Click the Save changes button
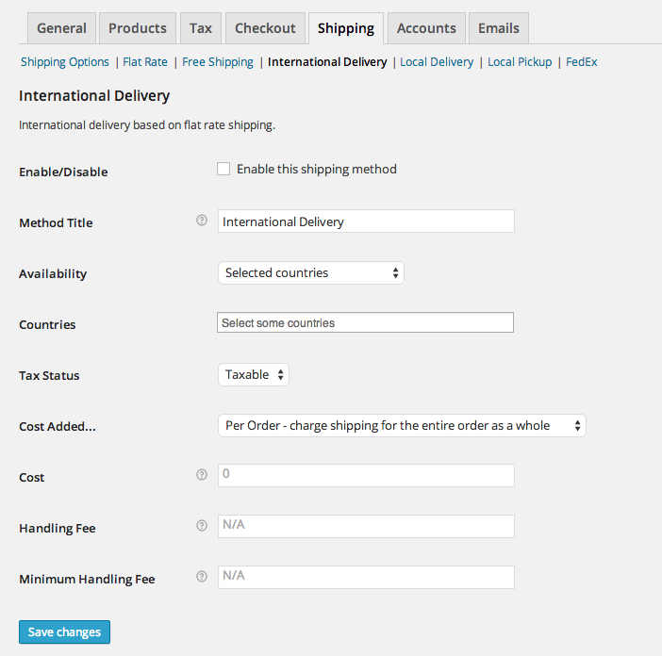662x656 pixels. (64, 631)
